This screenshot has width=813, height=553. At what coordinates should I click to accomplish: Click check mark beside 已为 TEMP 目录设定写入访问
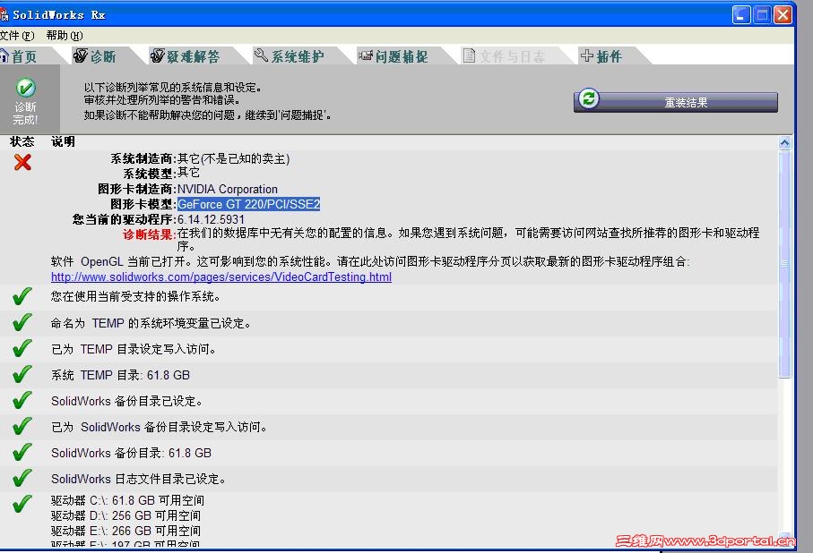(x=22, y=348)
